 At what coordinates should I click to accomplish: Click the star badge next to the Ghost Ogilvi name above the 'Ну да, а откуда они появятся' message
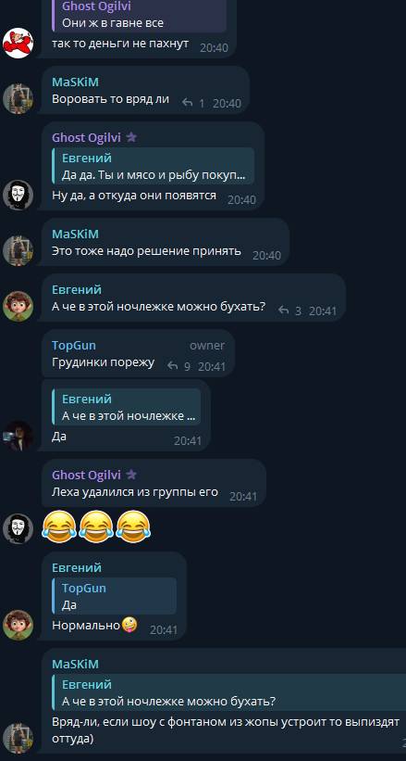[x=131, y=137]
